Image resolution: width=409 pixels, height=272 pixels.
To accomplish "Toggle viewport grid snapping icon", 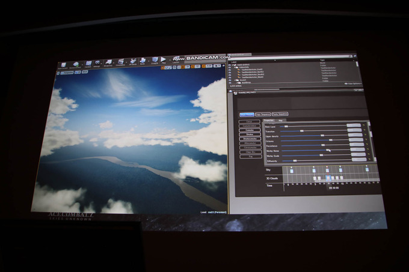I will 183,67.
